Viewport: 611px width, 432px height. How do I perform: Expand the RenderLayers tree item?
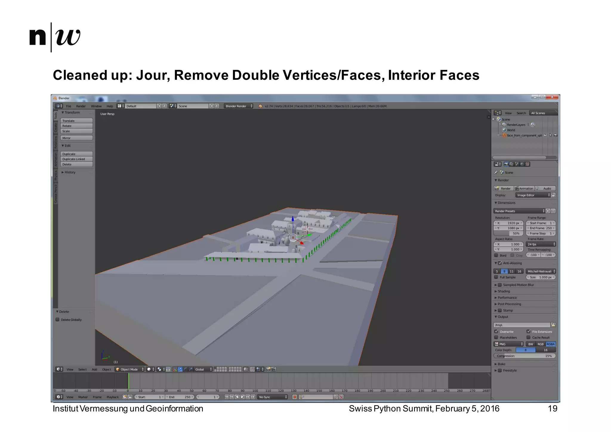[500, 124]
